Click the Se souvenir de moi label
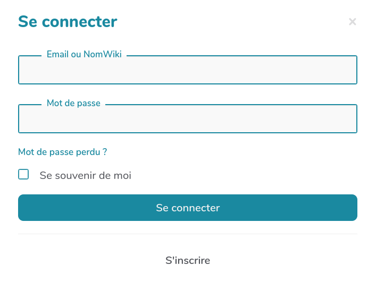This screenshot has height=282, width=376. pos(85,175)
